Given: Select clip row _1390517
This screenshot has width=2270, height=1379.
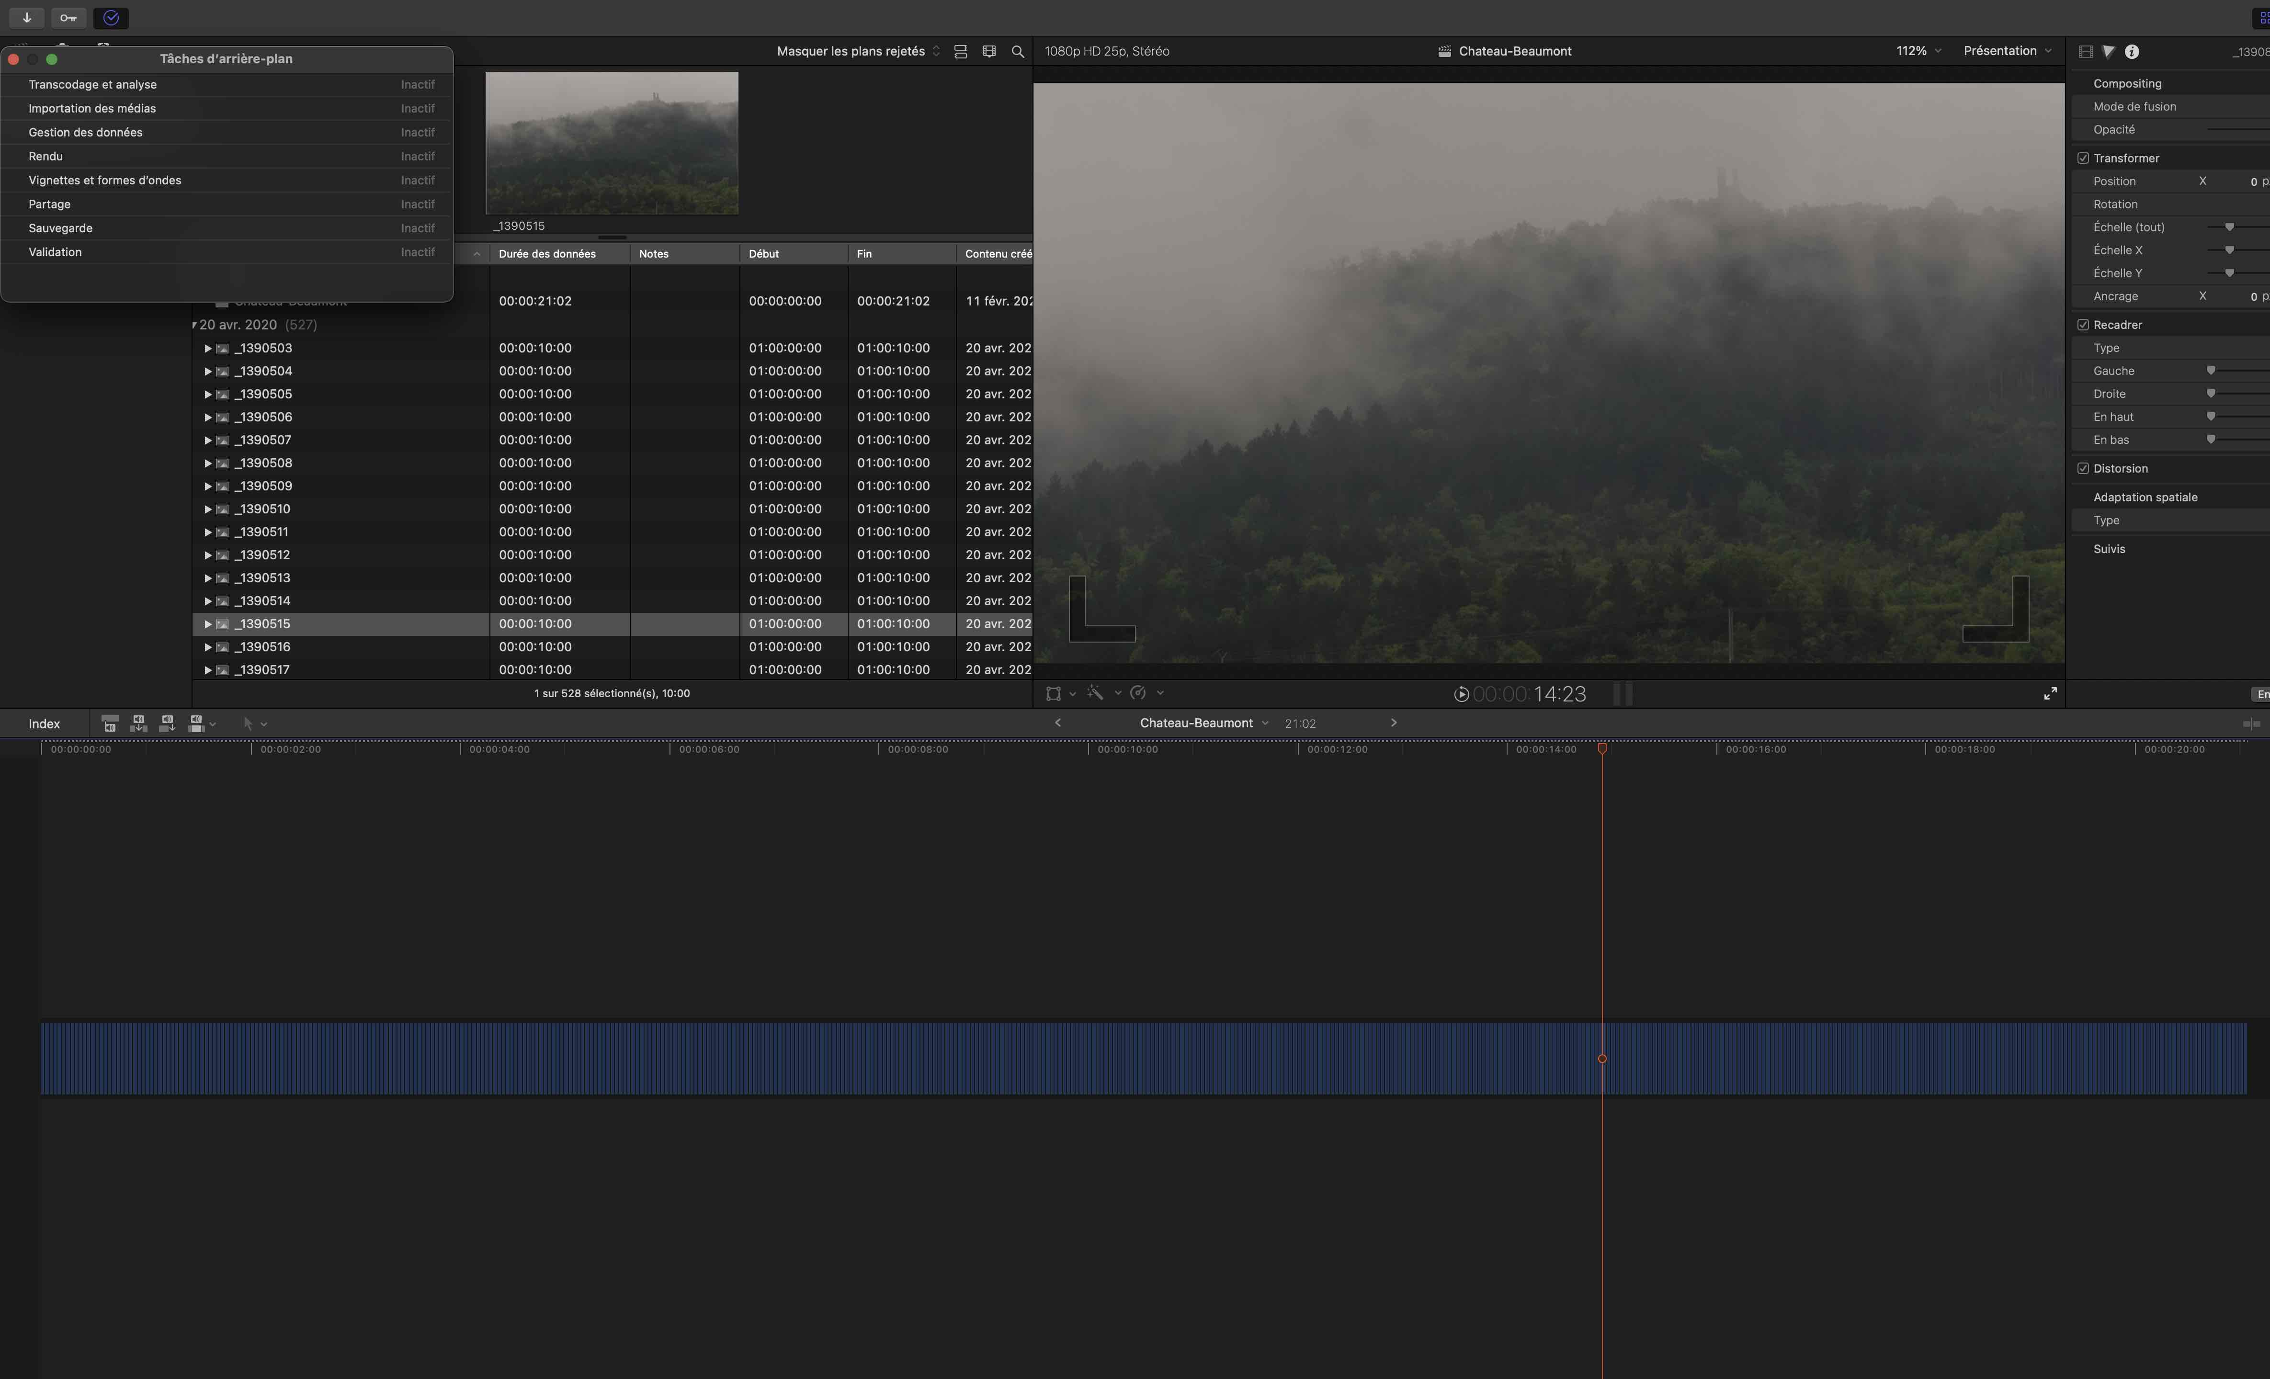Looking at the screenshot, I should pos(612,670).
